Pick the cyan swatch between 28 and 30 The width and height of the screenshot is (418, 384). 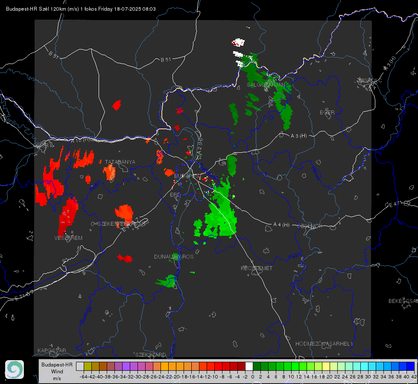365,366
